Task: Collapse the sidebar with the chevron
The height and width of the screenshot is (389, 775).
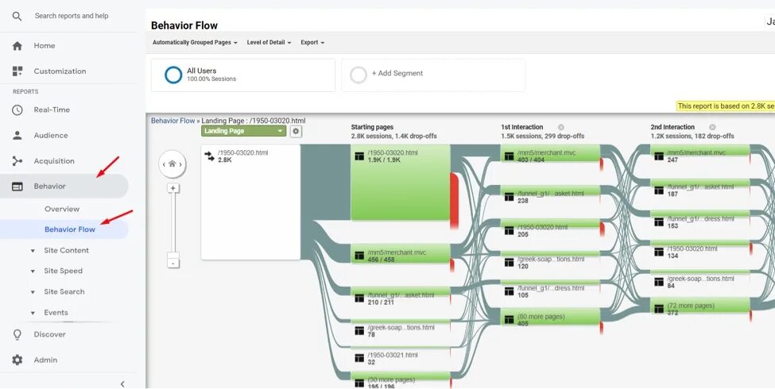Action: [x=122, y=384]
